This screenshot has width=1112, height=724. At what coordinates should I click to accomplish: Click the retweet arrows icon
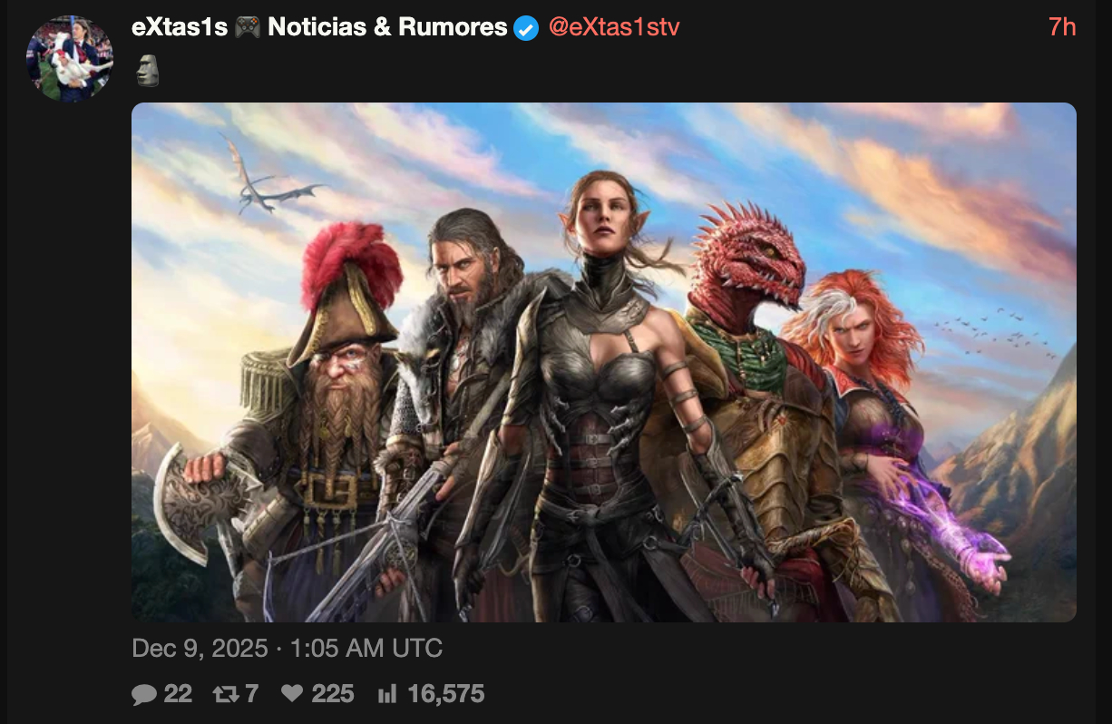[223, 694]
